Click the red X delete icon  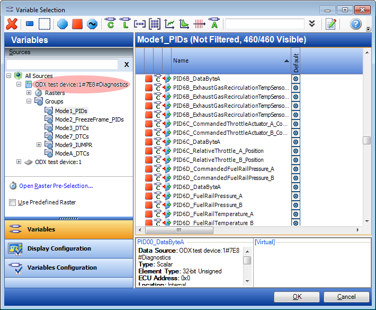12,24
